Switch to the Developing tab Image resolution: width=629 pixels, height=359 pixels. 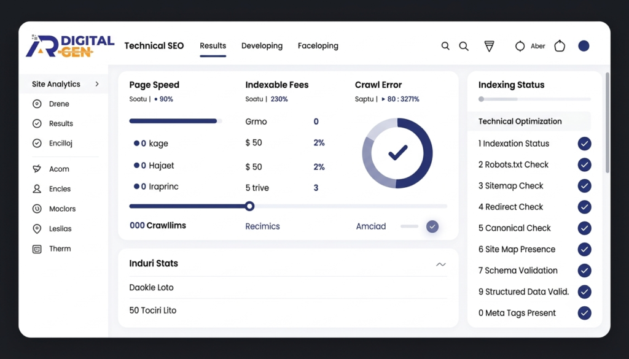coord(262,46)
